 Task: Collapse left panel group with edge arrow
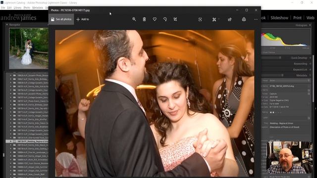[x=1, y=109]
